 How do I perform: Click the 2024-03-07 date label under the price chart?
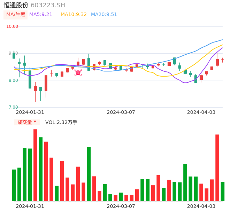point(121,112)
